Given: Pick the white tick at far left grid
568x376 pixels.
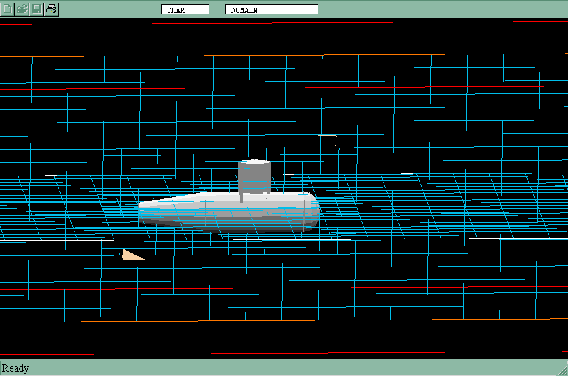Looking at the screenshot, I should pyautogui.click(x=51, y=175).
